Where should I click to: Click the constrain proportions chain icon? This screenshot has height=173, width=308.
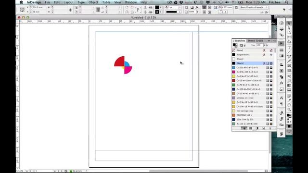[70, 10]
